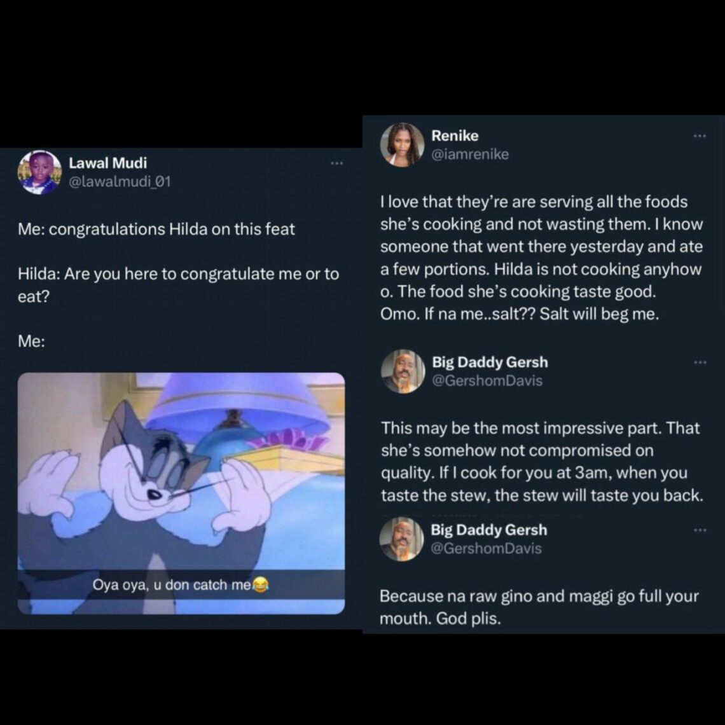Screen dimensions: 725x725
Task: Open Renike's profile avatar
Action: pyautogui.click(x=402, y=145)
